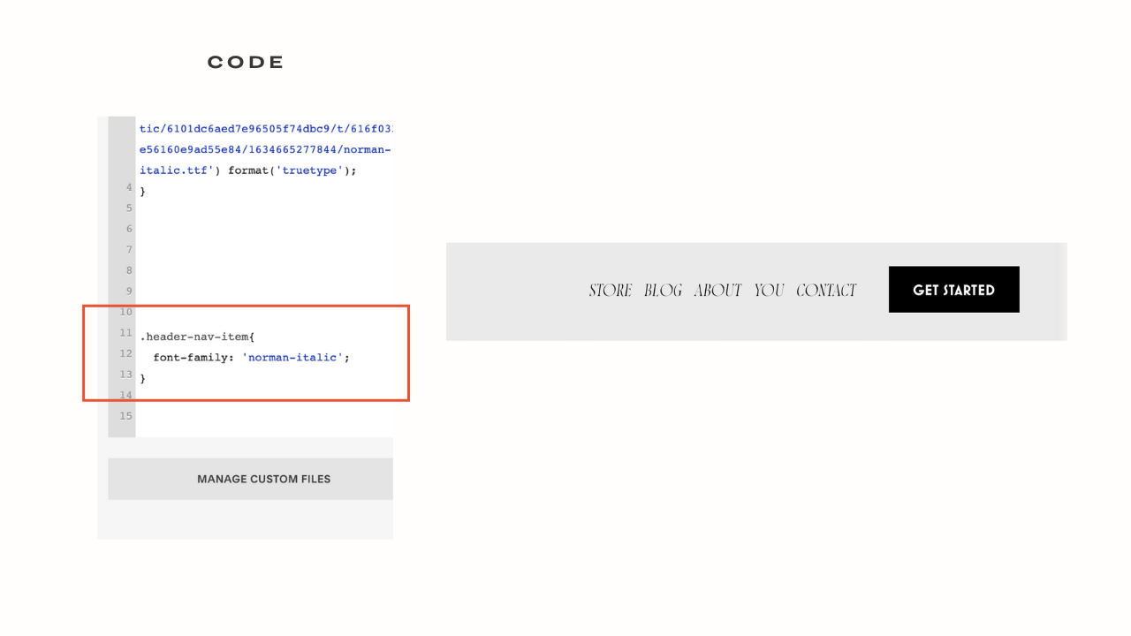The width and height of the screenshot is (1131, 636).
Task: Click line number 4 in the gutter
Action: (129, 187)
